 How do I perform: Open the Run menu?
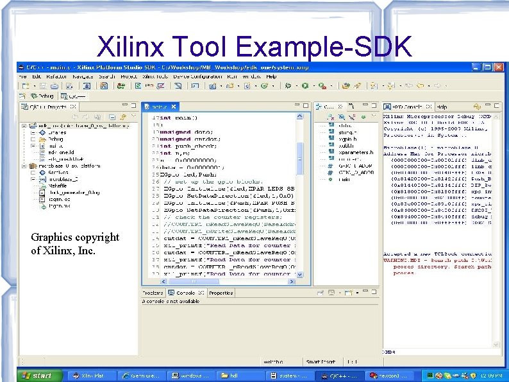point(232,76)
